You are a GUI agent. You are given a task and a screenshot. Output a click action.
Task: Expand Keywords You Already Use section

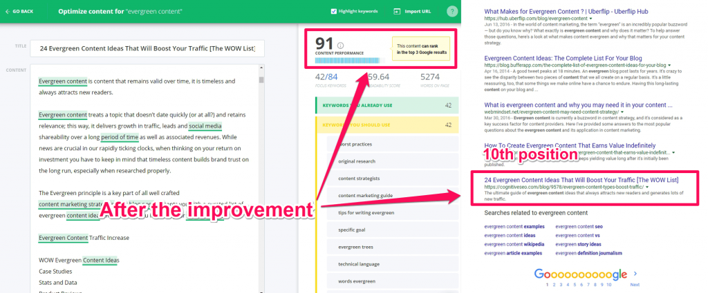387,105
